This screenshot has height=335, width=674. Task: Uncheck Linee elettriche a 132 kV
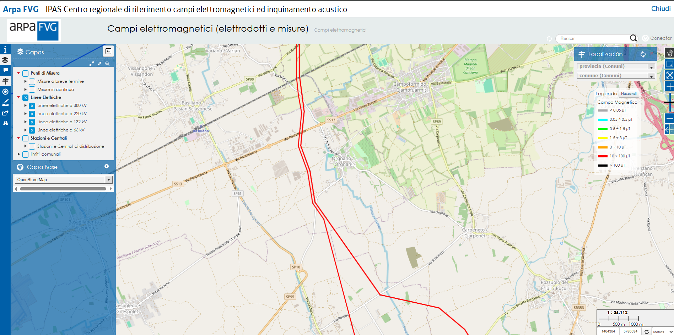32,122
